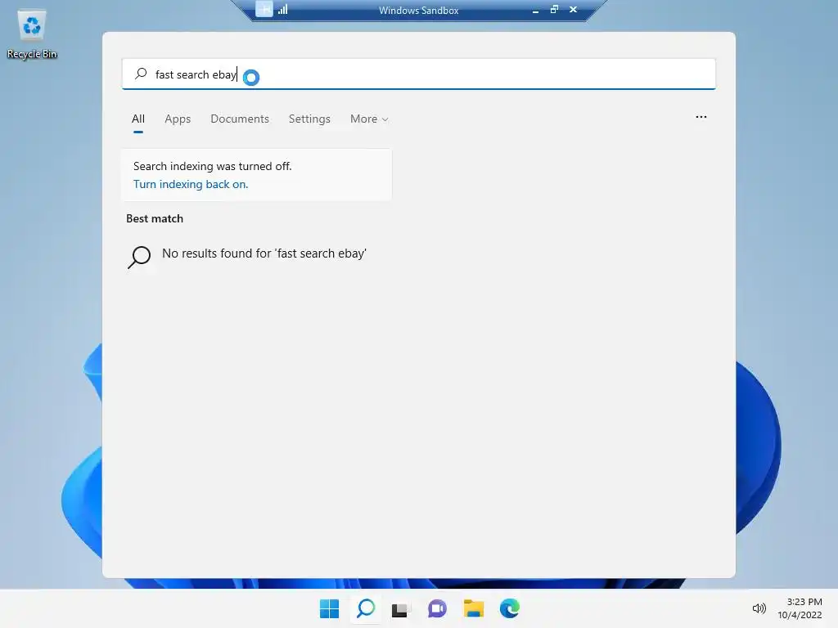
Task: Close the Windows Sandbox connection bar
Action: [573, 9]
